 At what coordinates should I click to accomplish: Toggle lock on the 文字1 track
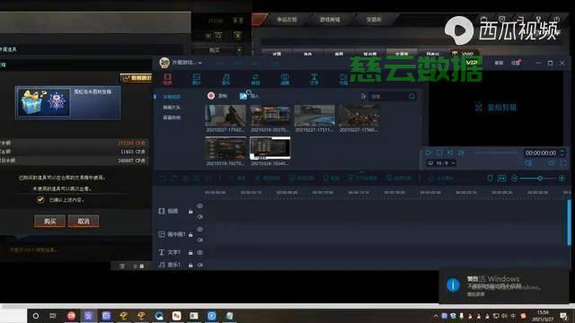click(190, 252)
